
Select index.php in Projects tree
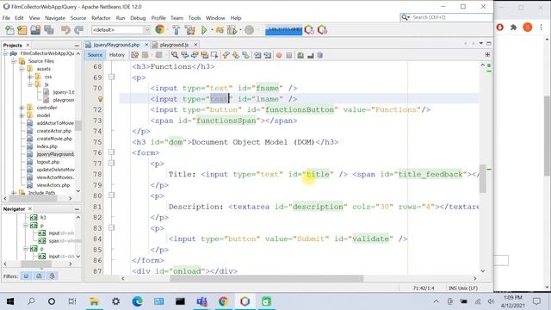coord(47,146)
